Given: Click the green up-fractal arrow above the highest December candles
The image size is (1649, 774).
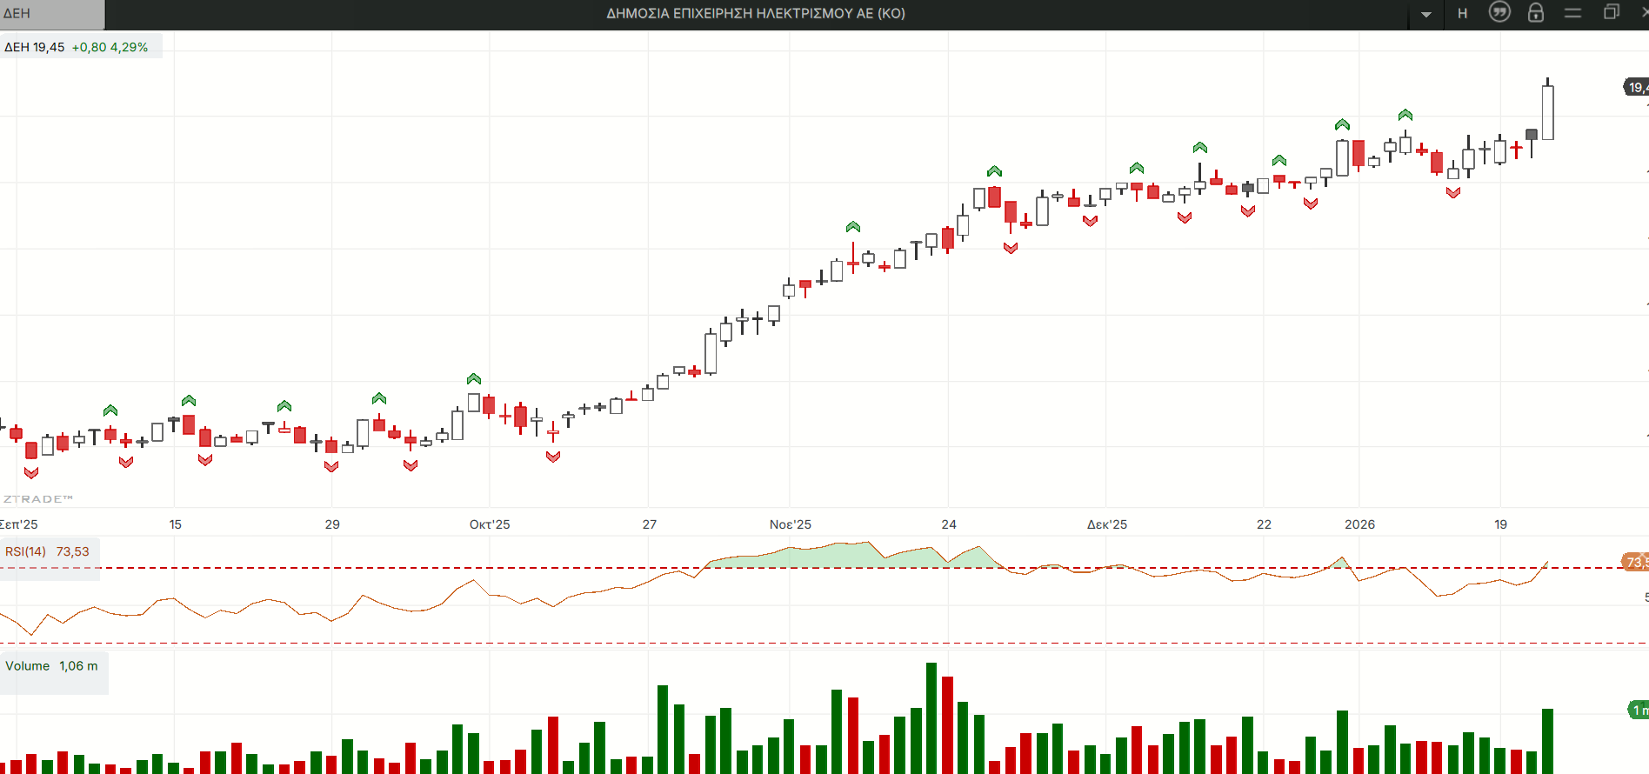Looking at the screenshot, I should click(x=1342, y=125).
